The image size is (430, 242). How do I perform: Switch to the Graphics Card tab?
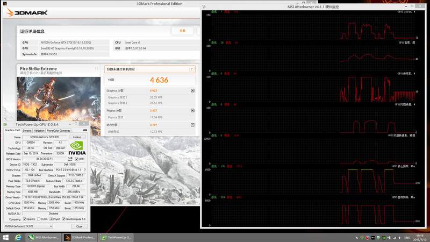(x=12, y=130)
